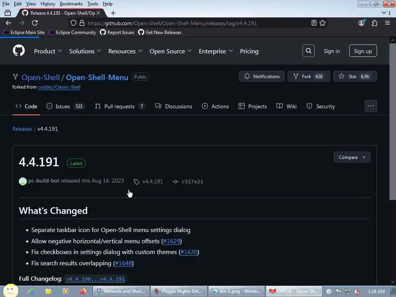Open Firefox View icon left of tabs
This screenshot has width=396, height=297.
point(8,13)
